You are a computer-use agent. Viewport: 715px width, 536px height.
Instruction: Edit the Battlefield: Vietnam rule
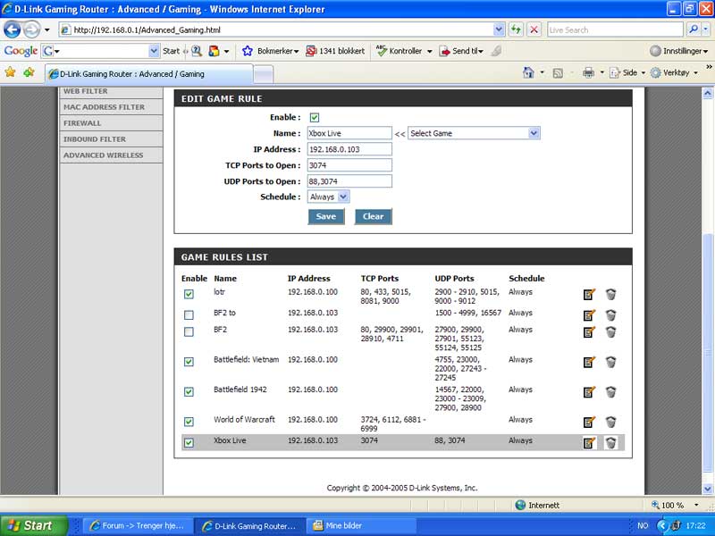589,362
